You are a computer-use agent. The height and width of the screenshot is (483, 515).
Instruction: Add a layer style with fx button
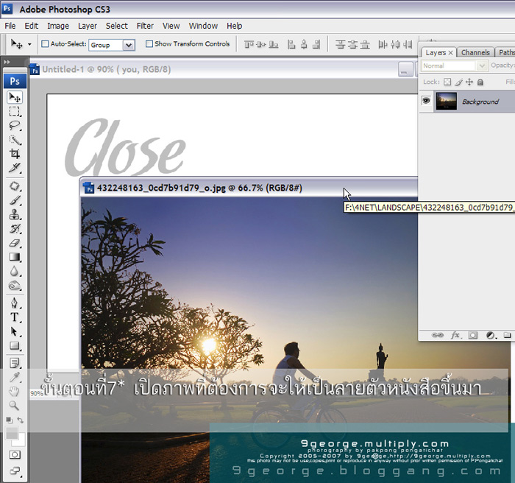(455, 335)
